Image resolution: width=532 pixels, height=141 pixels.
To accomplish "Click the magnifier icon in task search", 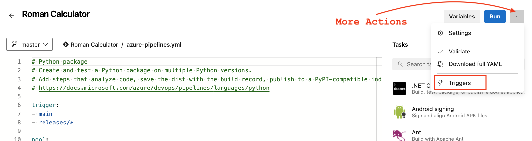I will click(x=400, y=64).
